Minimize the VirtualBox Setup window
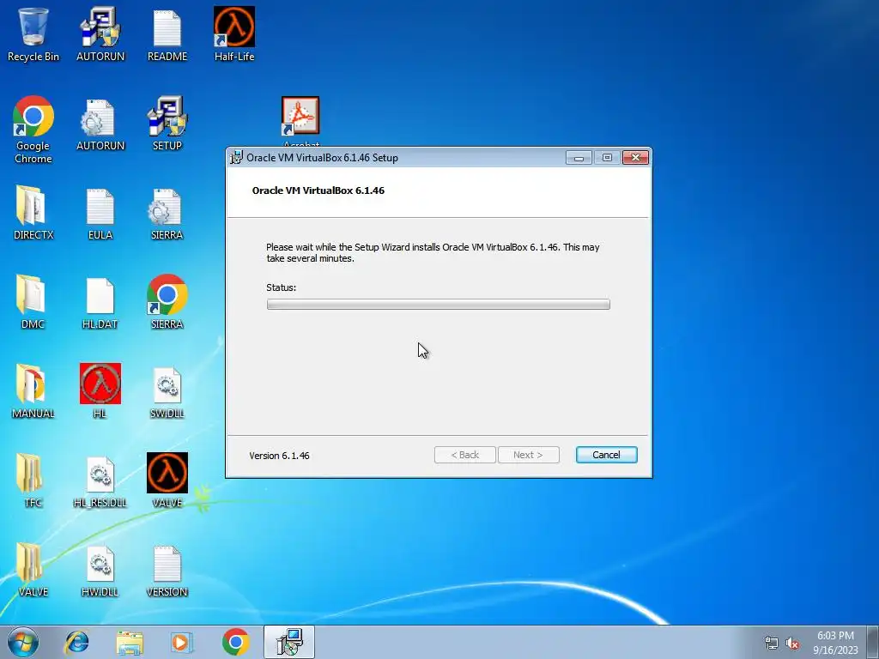The width and height of the screenshot is (879, 659). pyautogui.click(x=579, y=158)
